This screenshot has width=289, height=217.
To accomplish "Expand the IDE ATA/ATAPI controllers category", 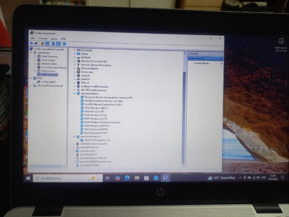I will pyautogui.click(x=75, y=61).
